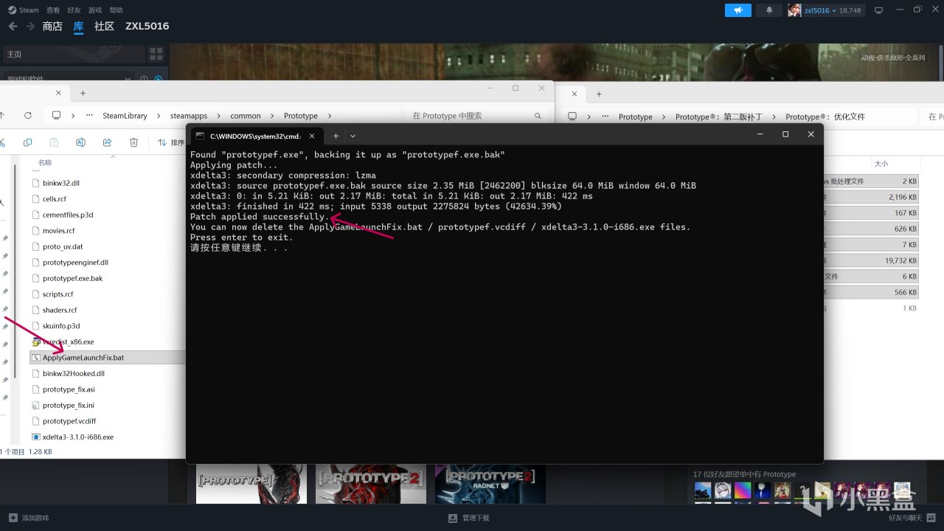Viewport: 944px width, 531px height.
Task: Switch to the 库 tab in Steam
Action: [x=79, y=26]
